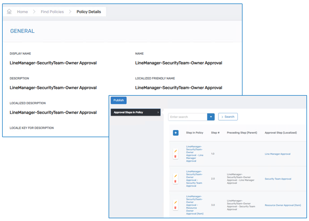
Task: Delete the Line Manager Approval step row
Action: pyautogui.click(x=175, y=156)
